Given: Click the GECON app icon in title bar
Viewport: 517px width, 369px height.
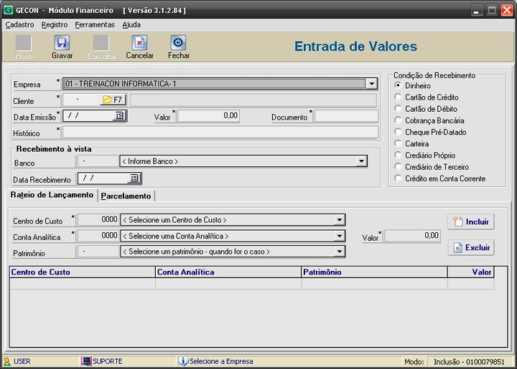Looking at the screenshot, I should [8, 10].
